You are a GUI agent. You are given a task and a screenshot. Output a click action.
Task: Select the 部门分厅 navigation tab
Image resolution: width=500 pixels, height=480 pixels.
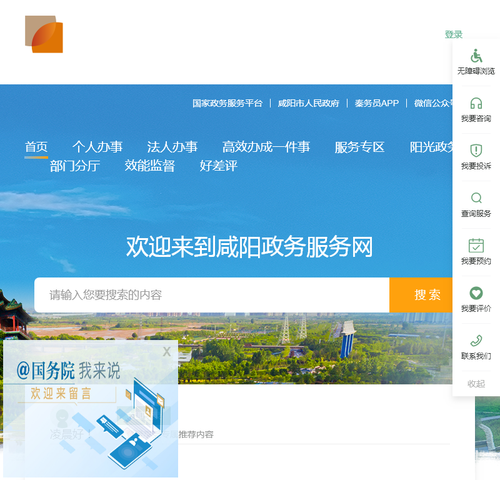[75, 166]
